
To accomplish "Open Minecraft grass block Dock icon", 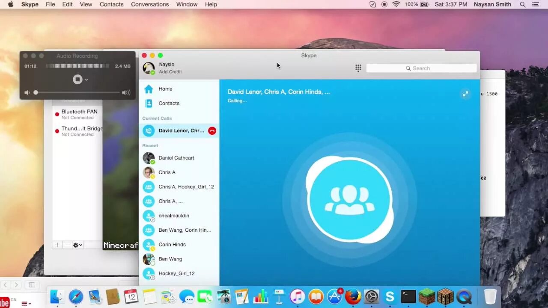I will coord(426,296).
